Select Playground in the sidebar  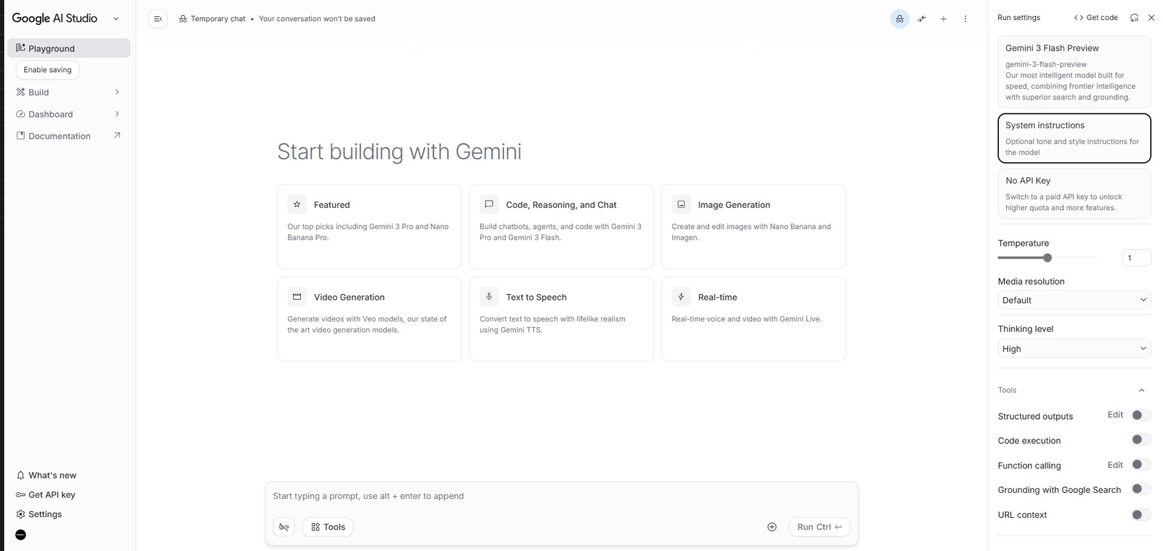69,48
